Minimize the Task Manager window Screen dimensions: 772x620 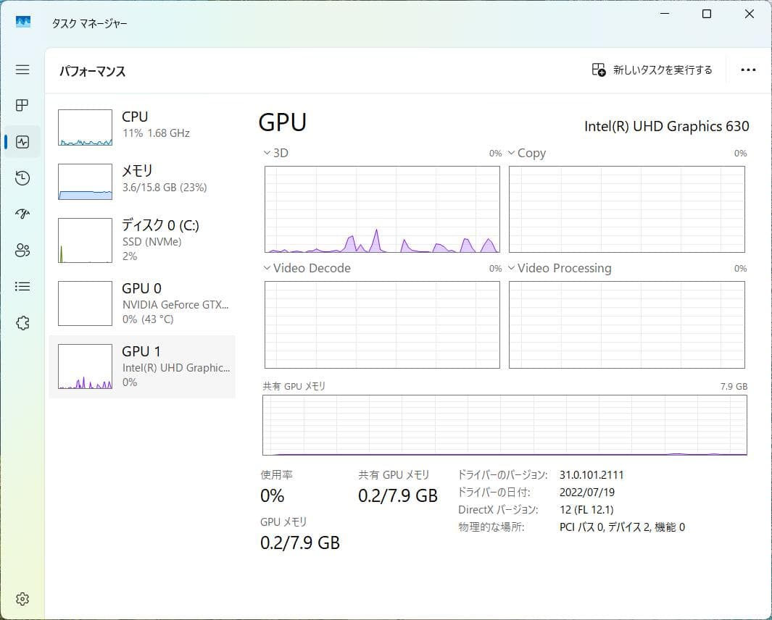(664, 14)
